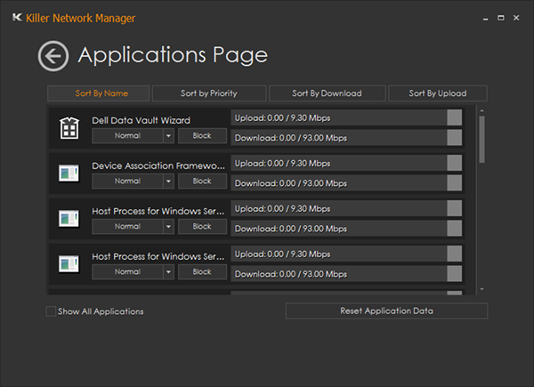Select the Device Association Framewo... name
The width and height of the screenshot is (534, 387).
pyautogui.click(x=158, y=165)
